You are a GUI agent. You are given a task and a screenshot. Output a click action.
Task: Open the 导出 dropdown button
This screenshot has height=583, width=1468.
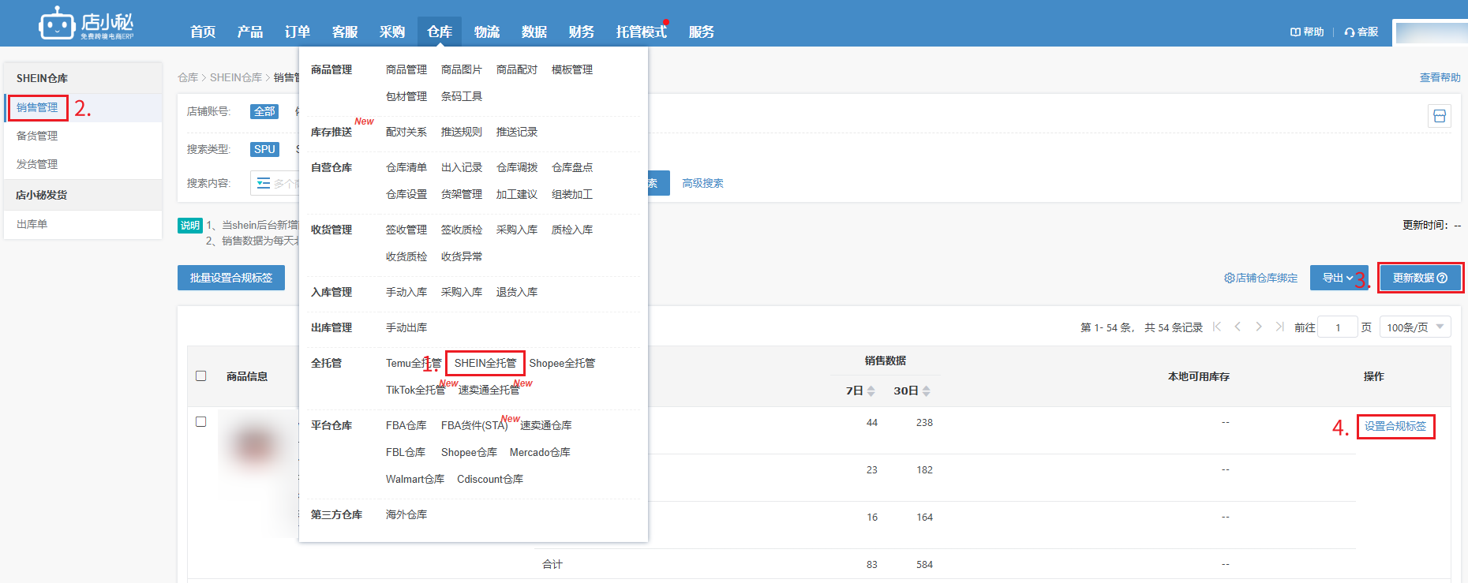click(1339, 278)
